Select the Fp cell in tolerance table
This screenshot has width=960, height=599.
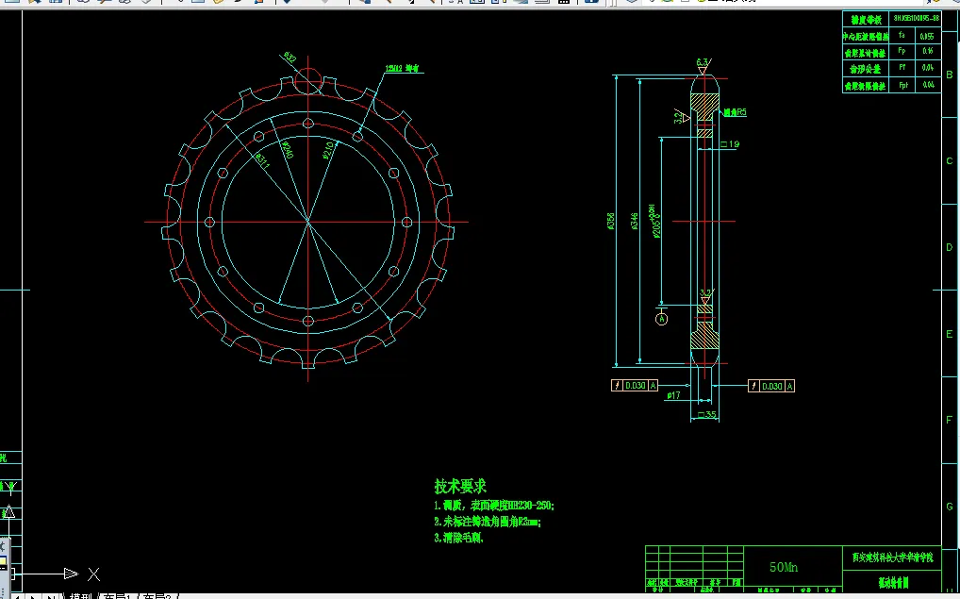[x=902, y=52]
